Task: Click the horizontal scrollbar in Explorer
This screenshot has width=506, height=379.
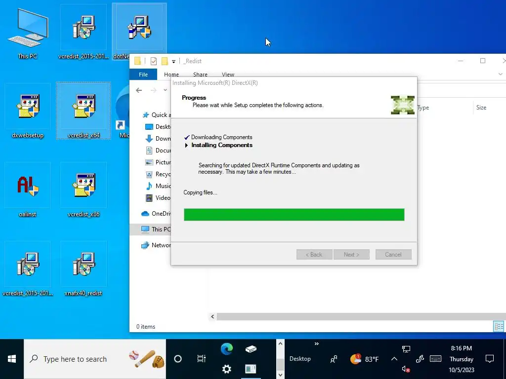Action: 361,317
